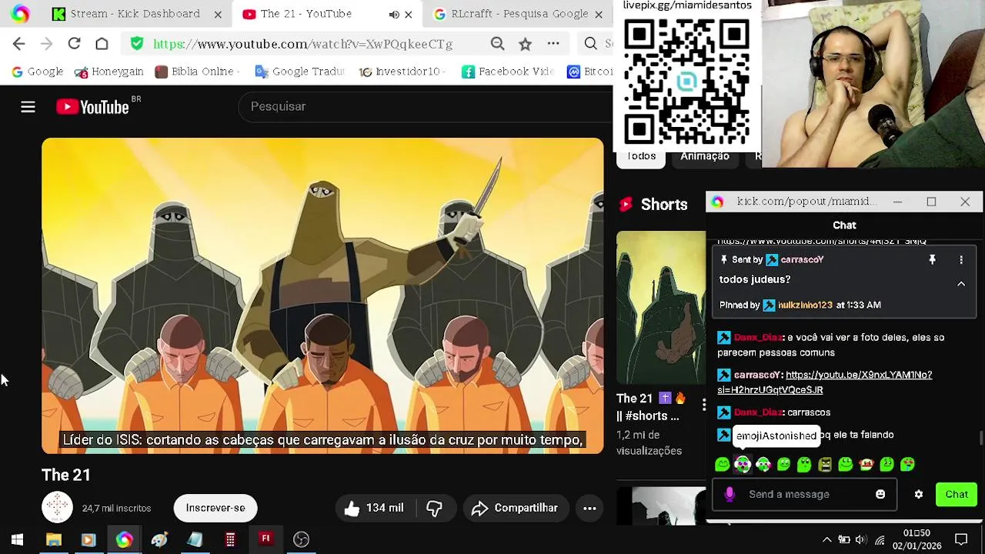Open the taskbar calculator app
Screen dimensions: 985x554
pos(230,539)
